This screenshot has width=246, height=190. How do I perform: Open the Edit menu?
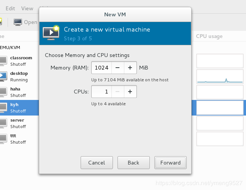(x=10, y=8)
